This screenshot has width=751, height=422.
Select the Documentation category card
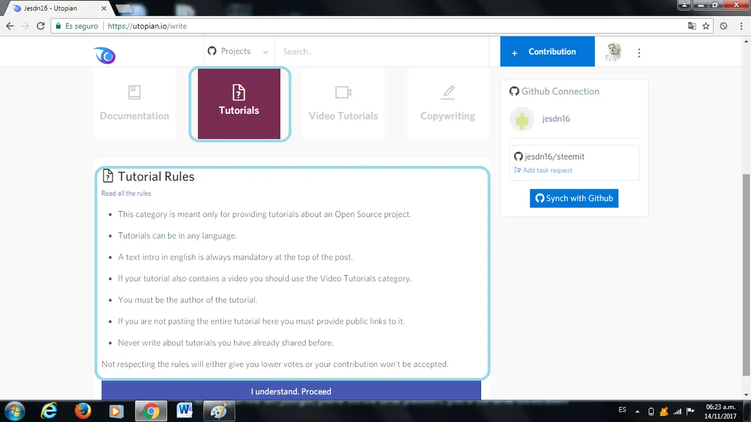(x=134, y=104)
